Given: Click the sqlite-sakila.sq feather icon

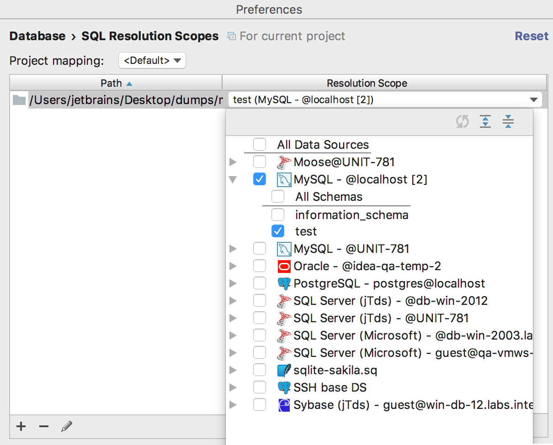Looking at the screenshot, I should click(x=284, y=370).
